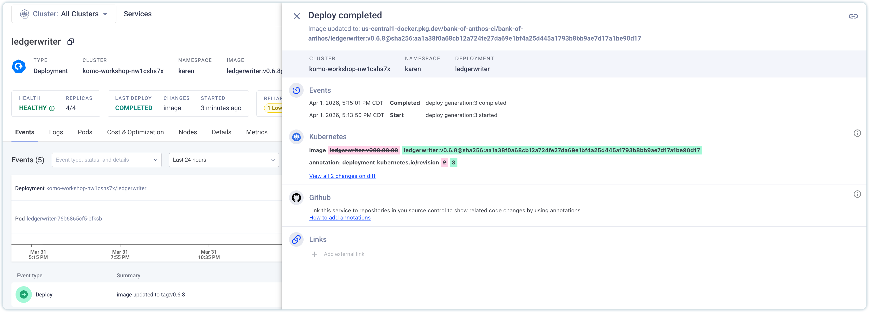
Task: Click removed image ledgerwriter:v999.99.99
Action: pos(364,150)
